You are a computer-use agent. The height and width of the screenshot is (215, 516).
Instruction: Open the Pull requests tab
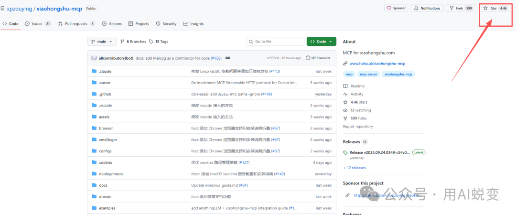(76, 23)
